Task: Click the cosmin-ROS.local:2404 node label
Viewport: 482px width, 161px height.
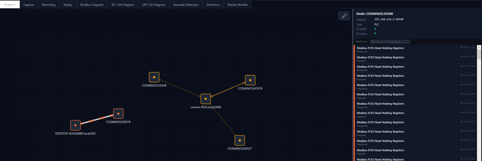Action: tap(206, 107)
